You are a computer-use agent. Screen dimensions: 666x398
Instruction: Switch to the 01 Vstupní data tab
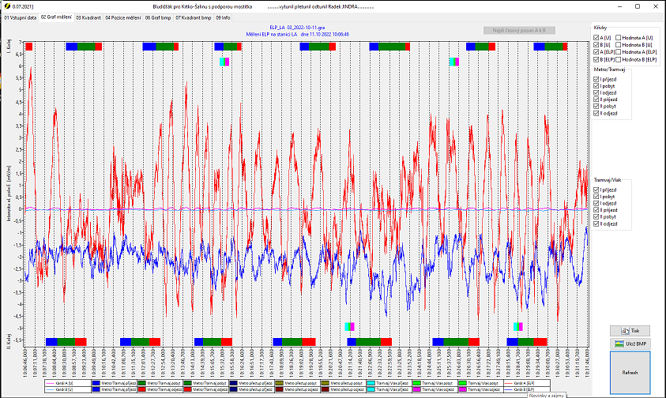(20, 17)
